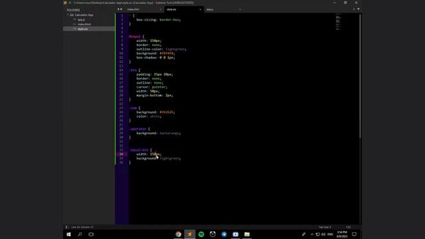Open the tab list dropdown arrow
This screenshot has width=425, height=239.
[359, 9]
